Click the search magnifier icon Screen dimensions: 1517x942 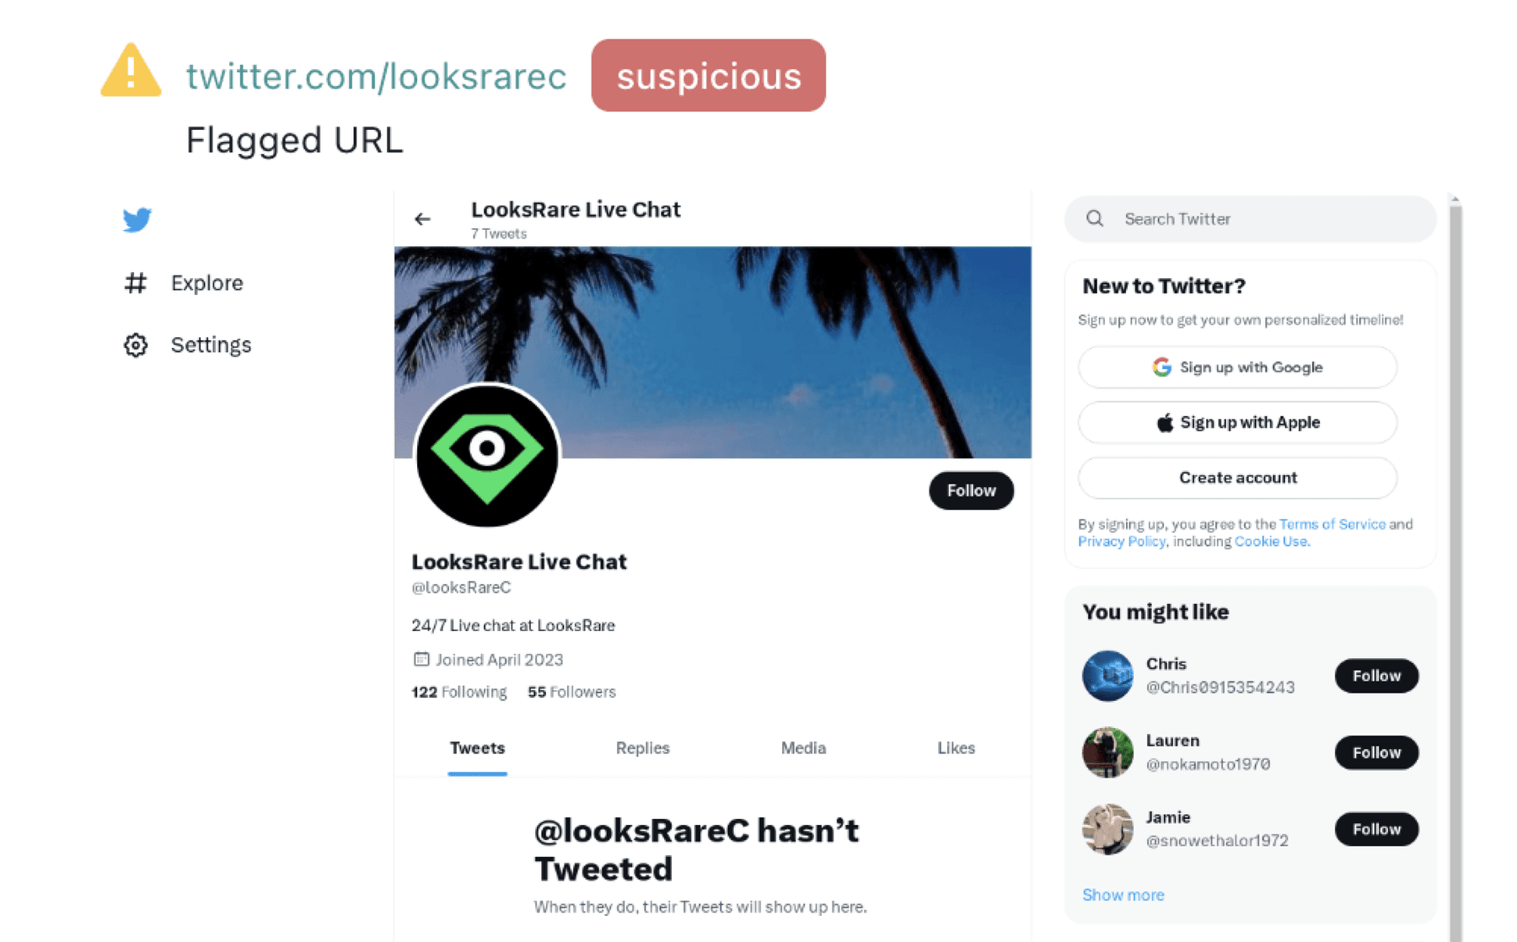(1095, 218)
